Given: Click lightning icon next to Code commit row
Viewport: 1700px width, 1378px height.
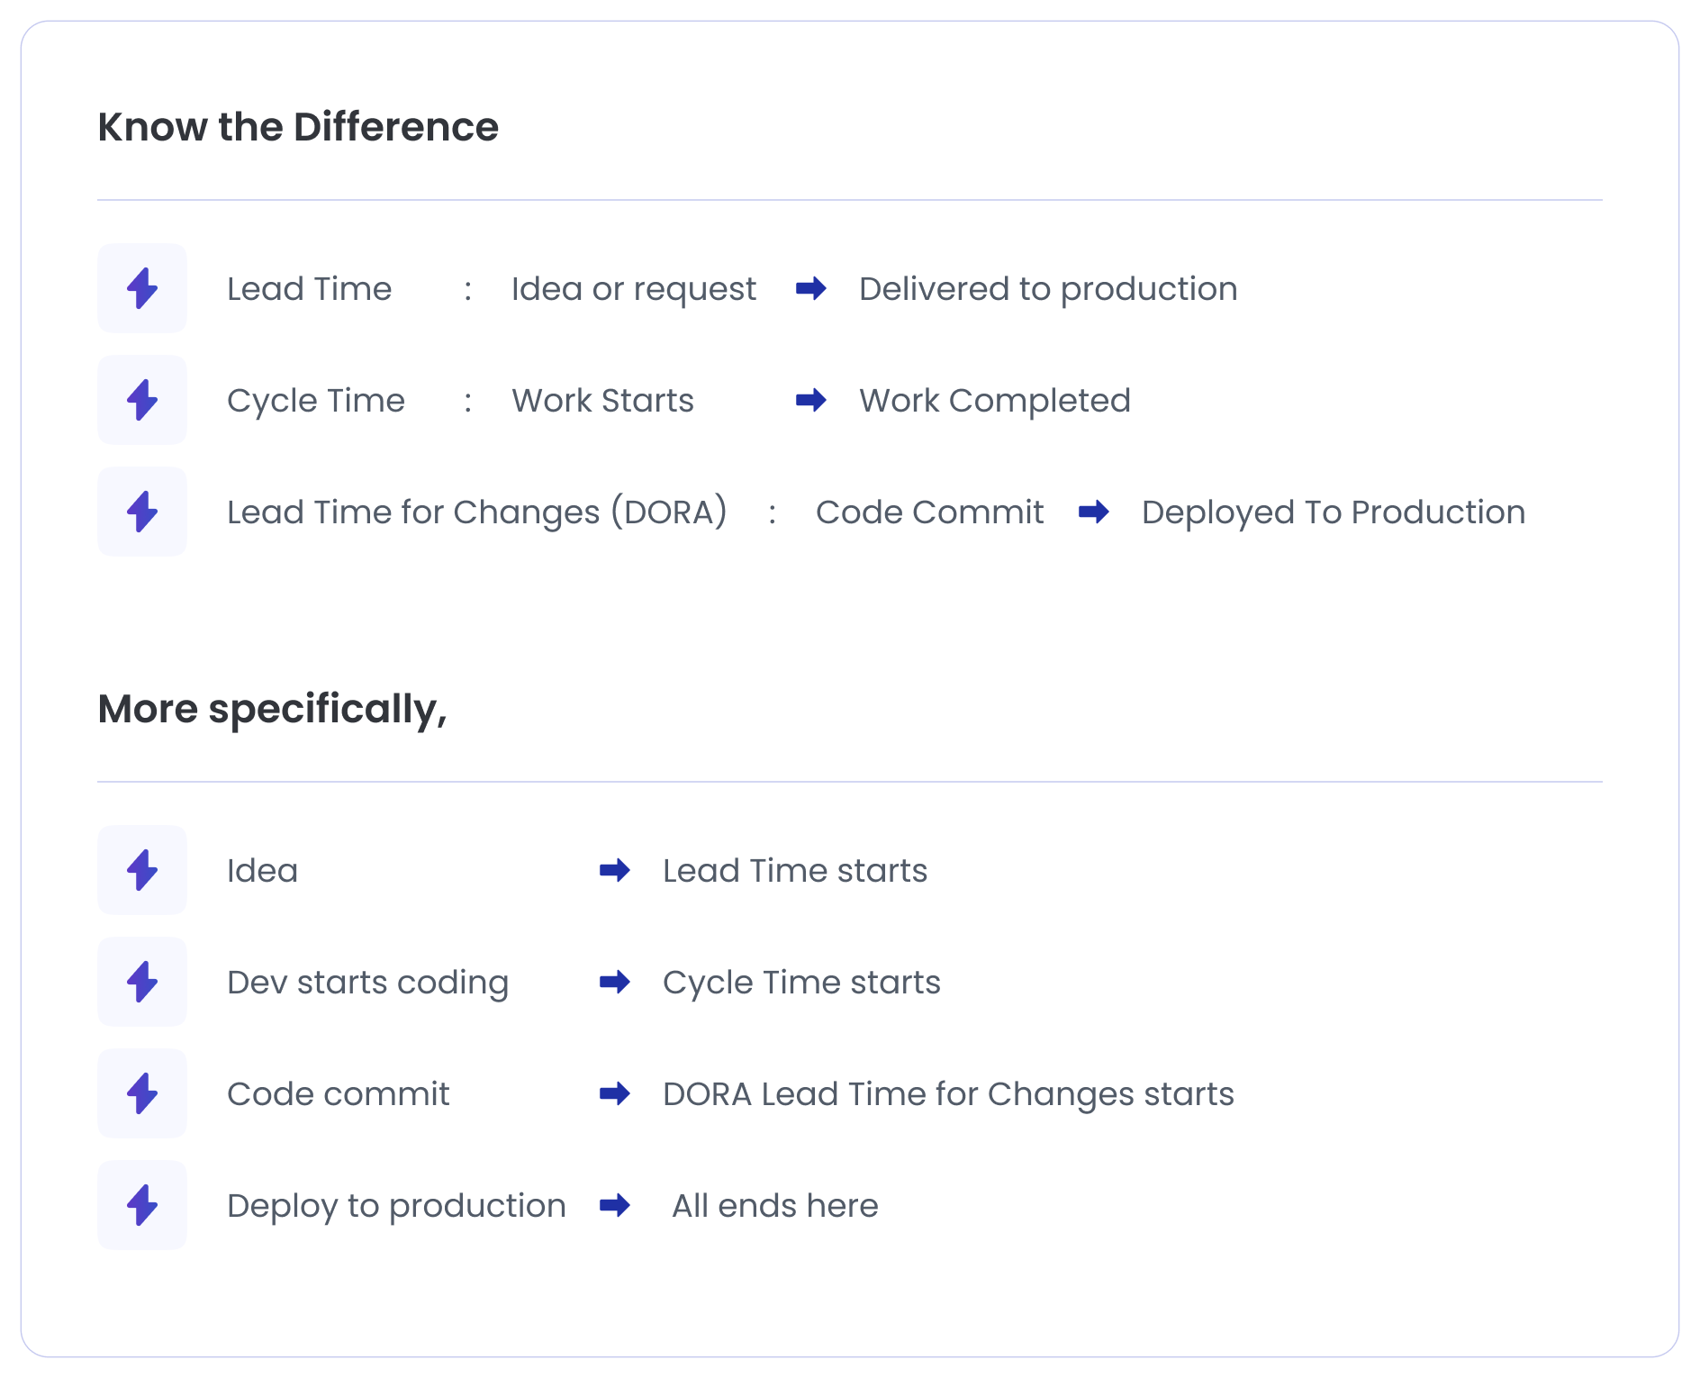Looking at the screenshot, I should point(142,1093).
